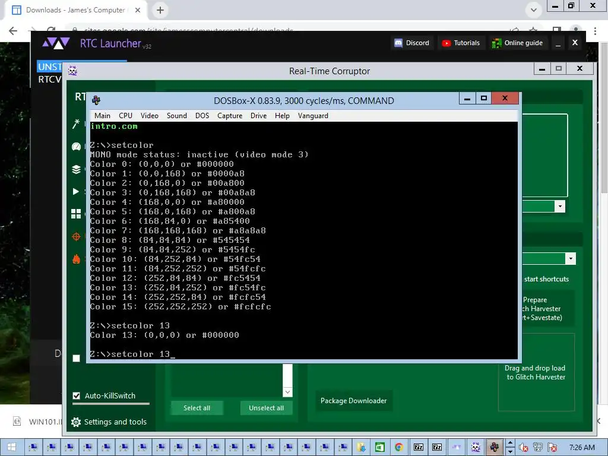The width and height of the screenshot is (608, 456).
Task: Open the Sound menu in DOSBox-X
Action: point(177,116)
